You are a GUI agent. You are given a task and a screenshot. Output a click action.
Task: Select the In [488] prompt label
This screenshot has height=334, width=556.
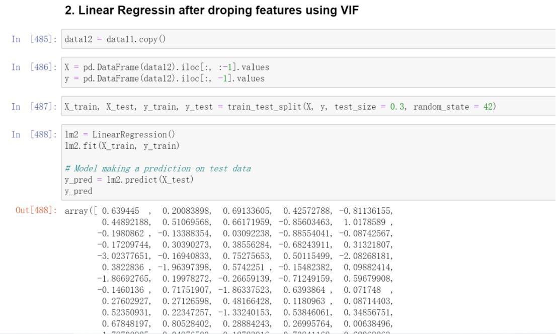click(x=34, y=134)
